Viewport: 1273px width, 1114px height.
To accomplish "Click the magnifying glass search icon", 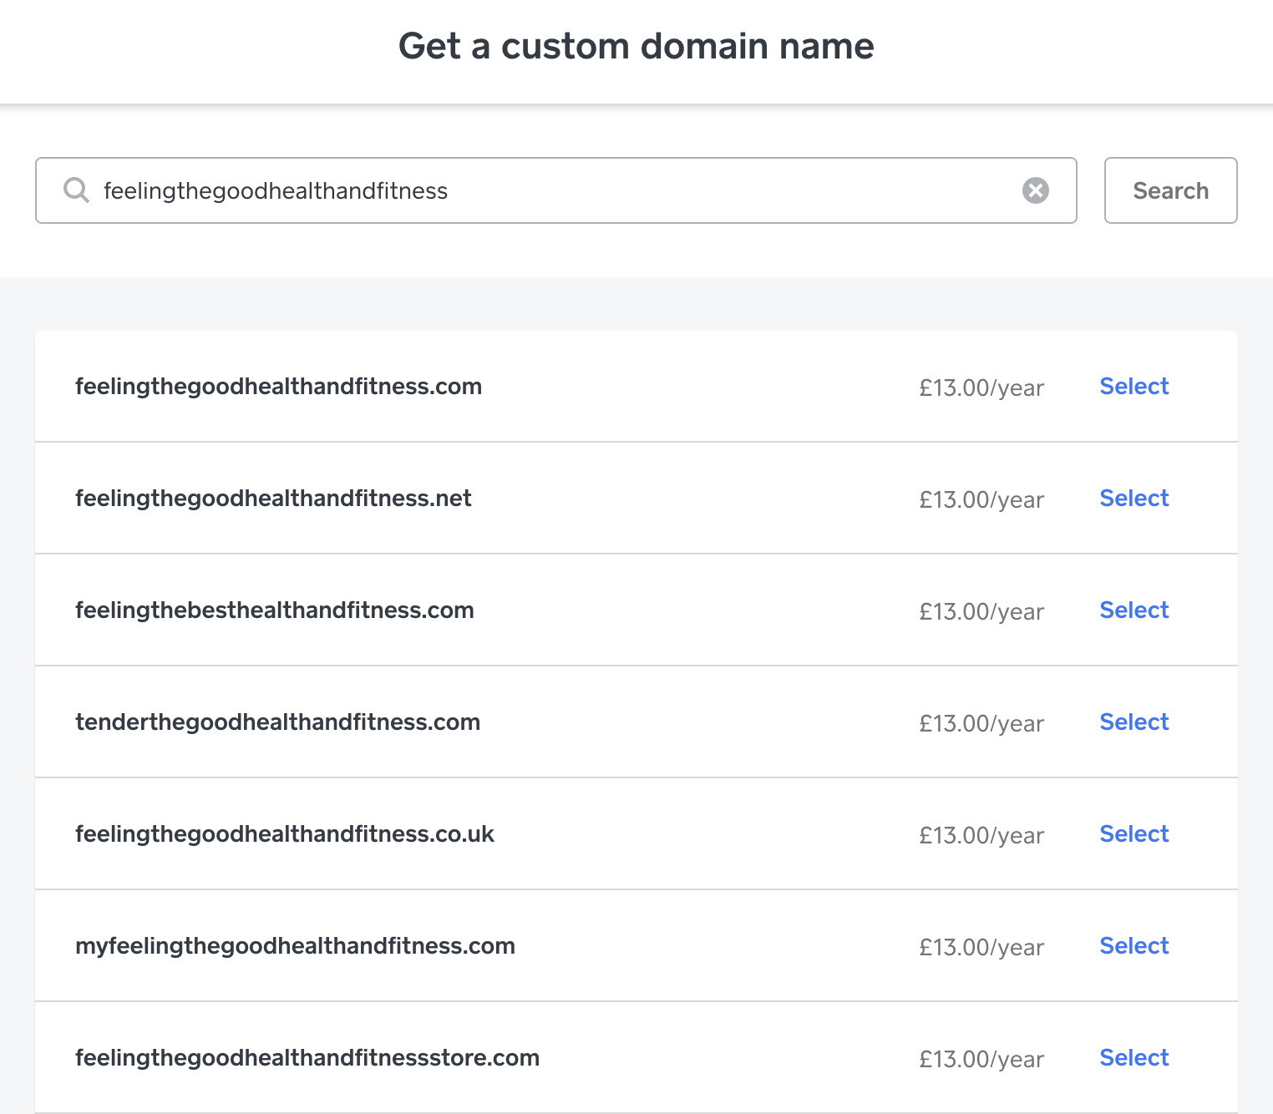I will [x=76, y=190].
